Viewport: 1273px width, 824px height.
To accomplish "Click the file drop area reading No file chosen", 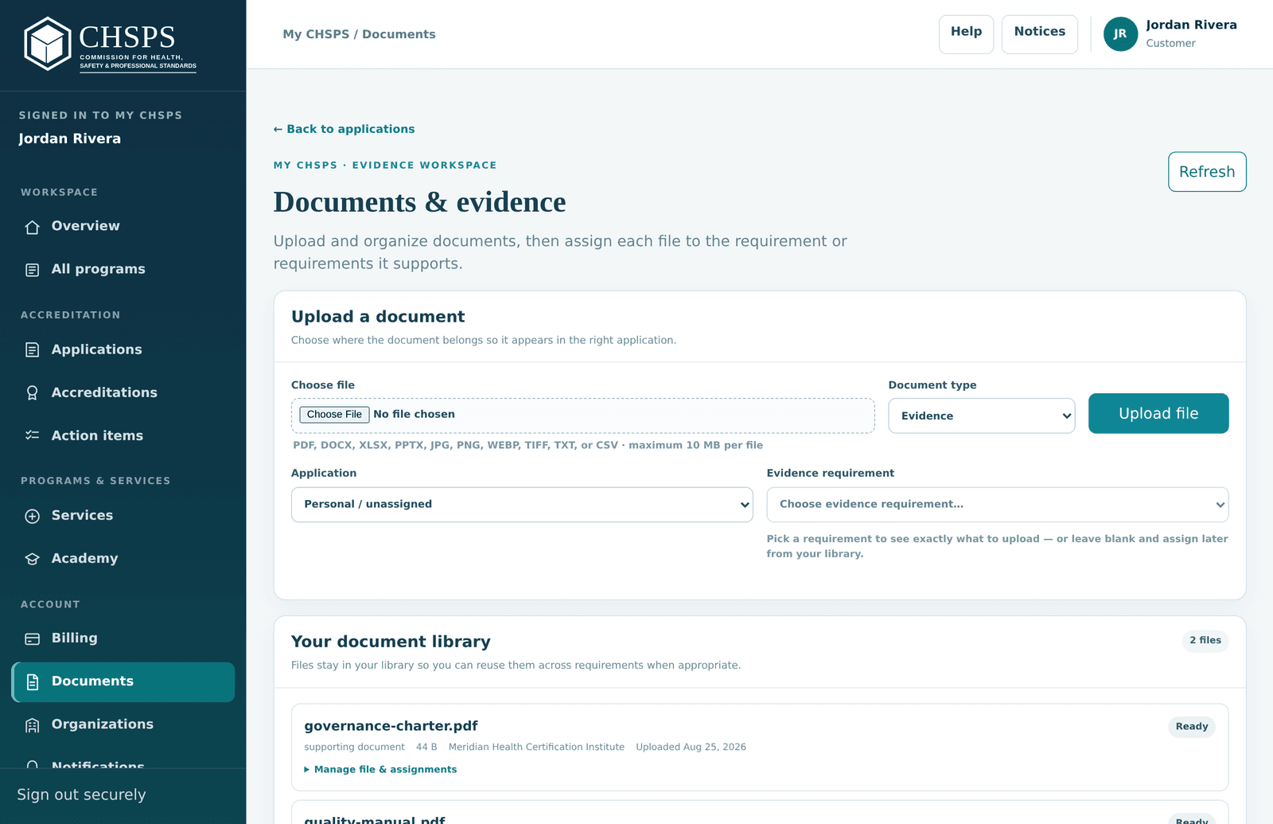I will [583, 416].
